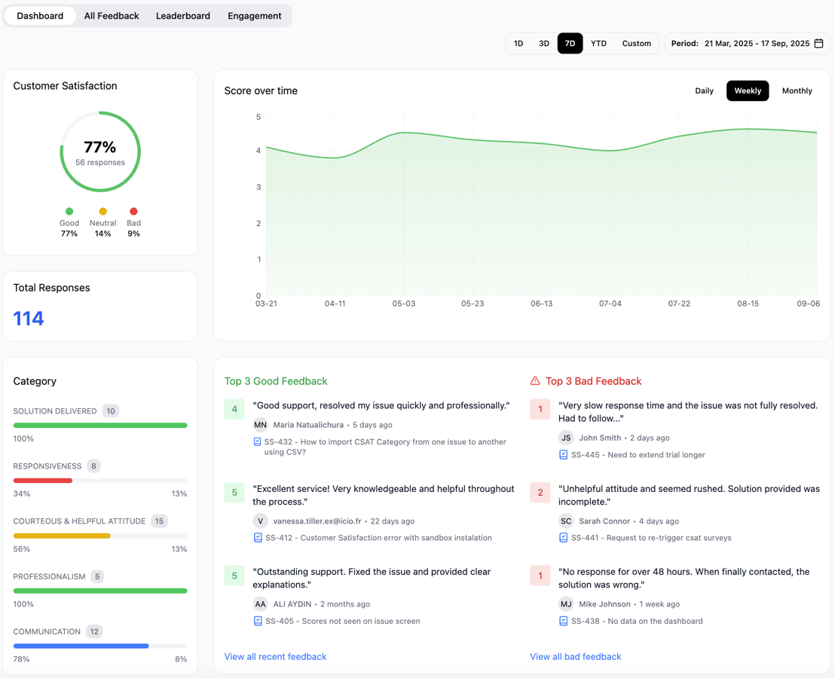Click the green Good legend dot
Viewport: 835px width, 678px height.
69,211
